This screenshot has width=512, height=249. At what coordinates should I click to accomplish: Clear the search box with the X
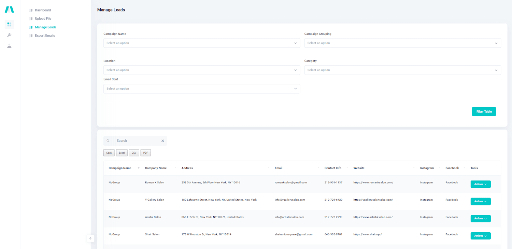point(163,141)
